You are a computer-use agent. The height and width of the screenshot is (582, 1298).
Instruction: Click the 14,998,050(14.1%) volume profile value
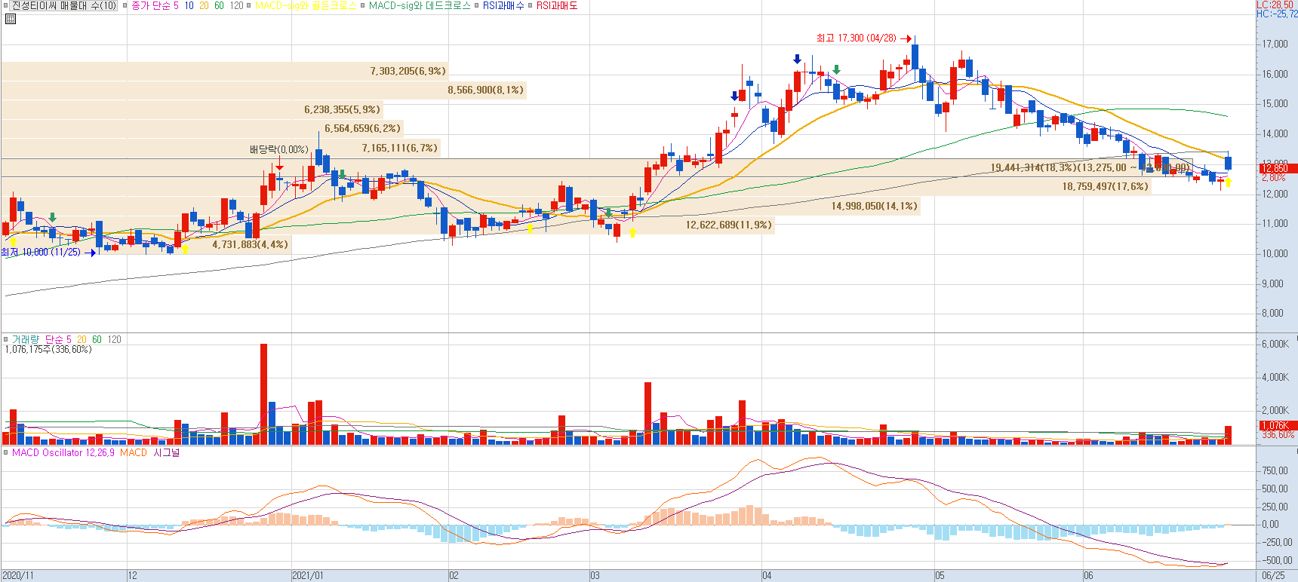tap(874, 206)
